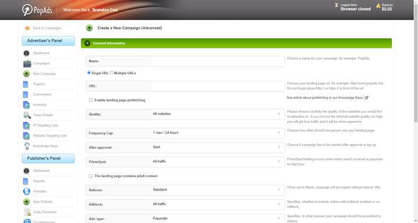Click the Website Targeting Lists icon
The width and height of the screenshot is (418, 223).
click(26, 136)
